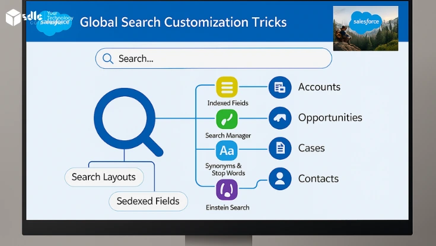Screen dimensions: 436x246
Task: Click the green Search Manager icon
Action: point(227,119)
